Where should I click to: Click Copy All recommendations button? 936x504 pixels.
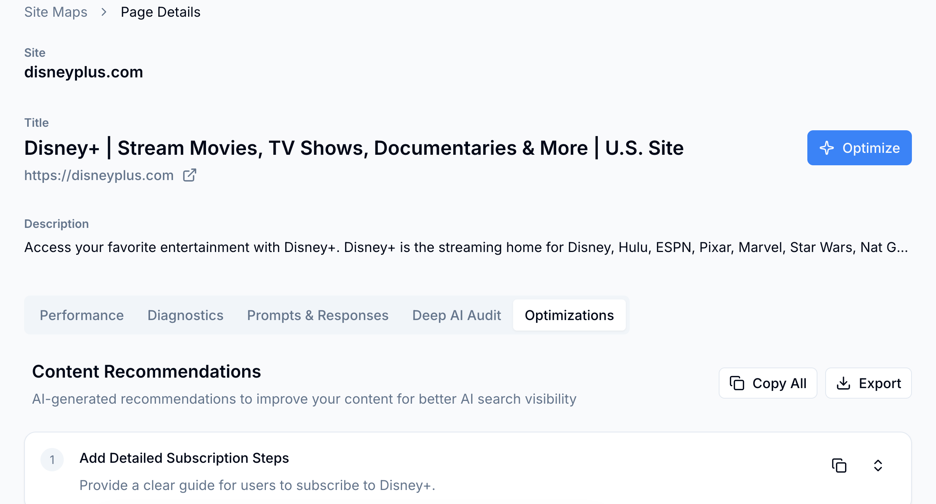point(768,383)
